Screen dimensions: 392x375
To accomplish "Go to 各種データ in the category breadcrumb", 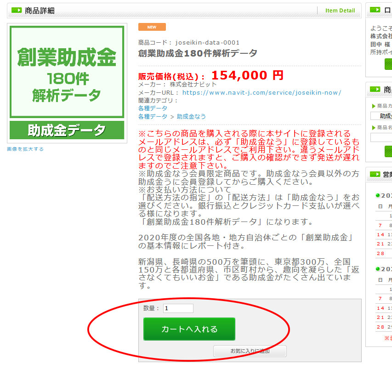I will point(153,117).
